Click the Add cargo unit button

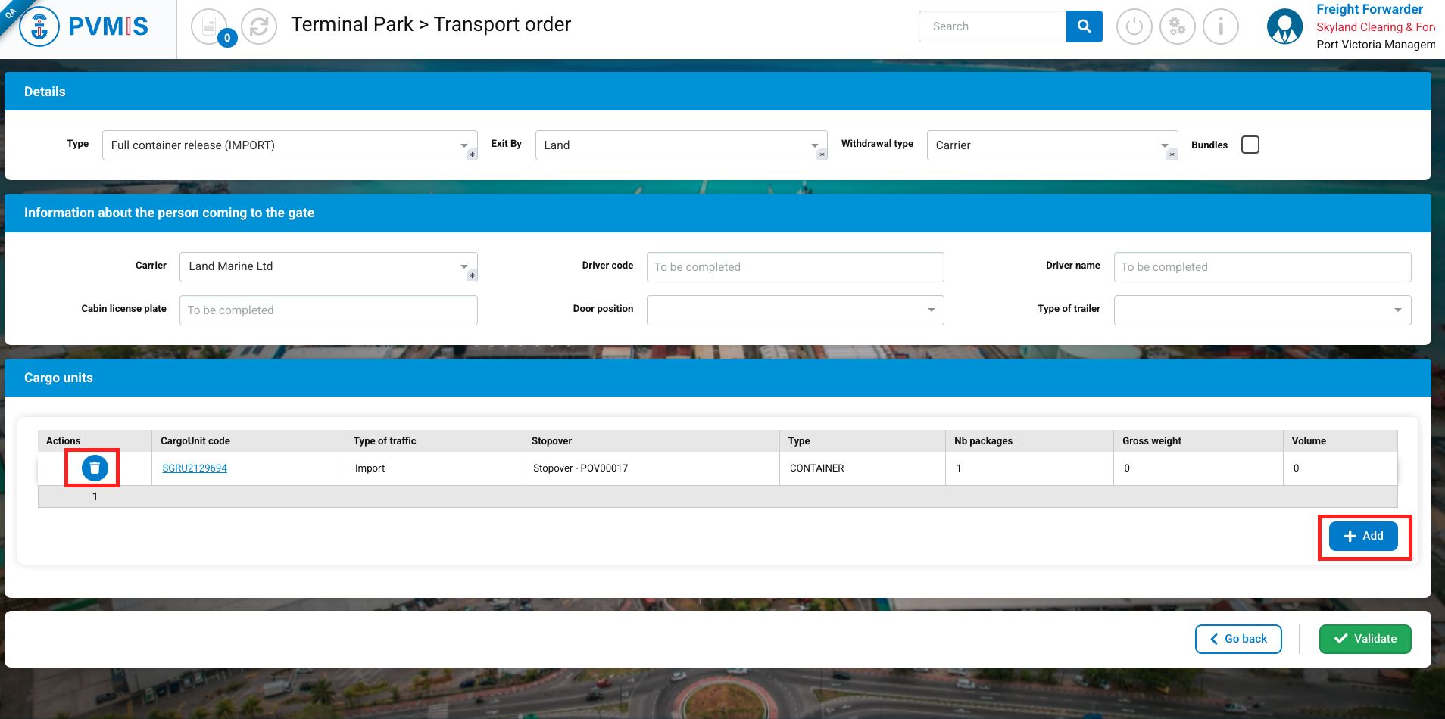[1363, 536]
